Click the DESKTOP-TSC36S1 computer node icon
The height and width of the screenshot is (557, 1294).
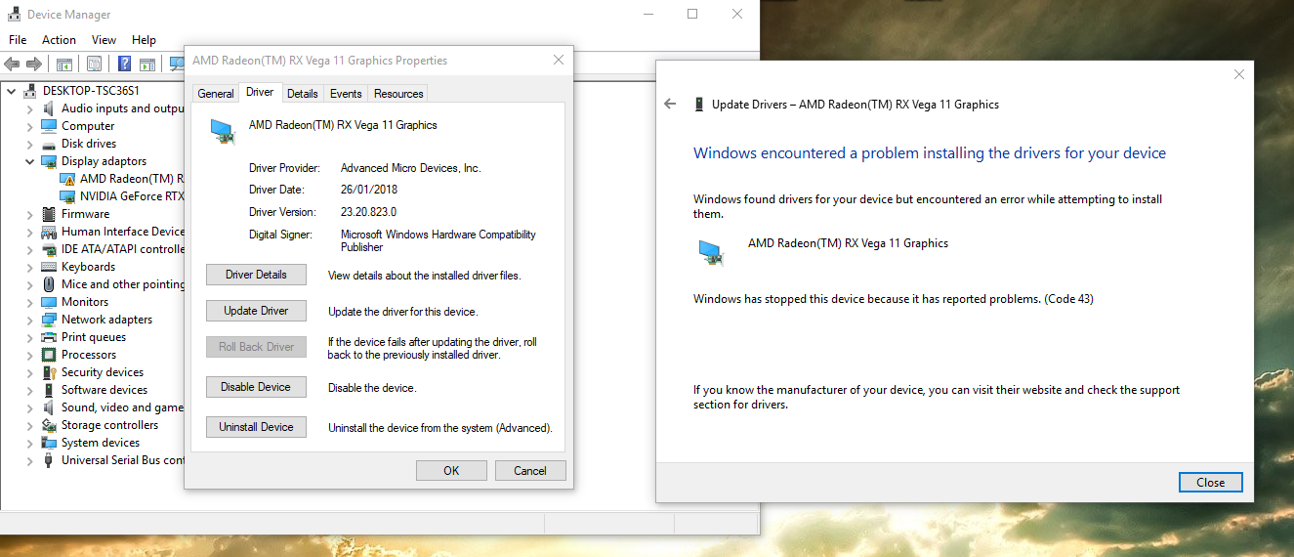point(31,91)
